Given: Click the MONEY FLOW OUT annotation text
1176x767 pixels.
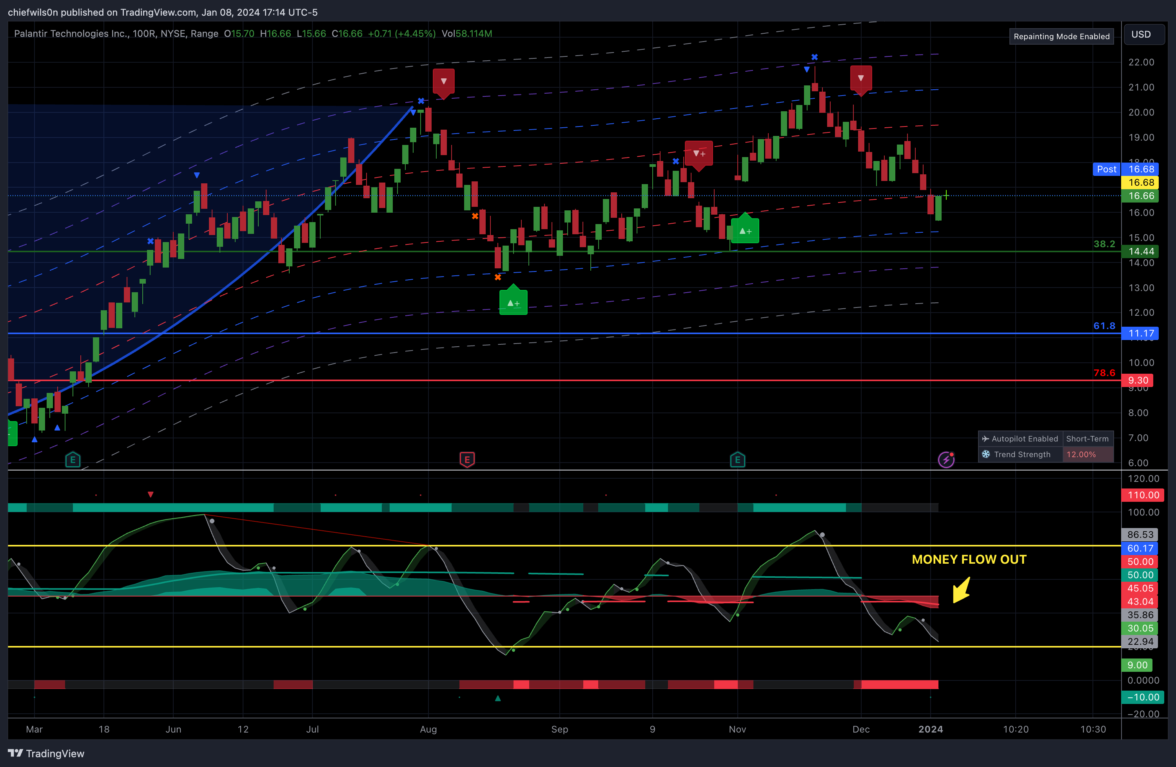Looking at the screenshot, I should point(969,559).
